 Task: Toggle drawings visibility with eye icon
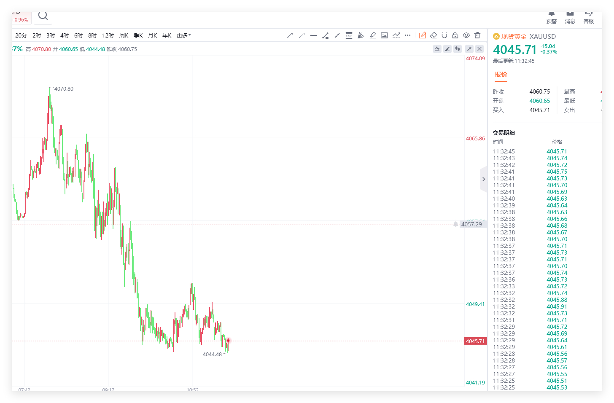(x=466, y=35)
